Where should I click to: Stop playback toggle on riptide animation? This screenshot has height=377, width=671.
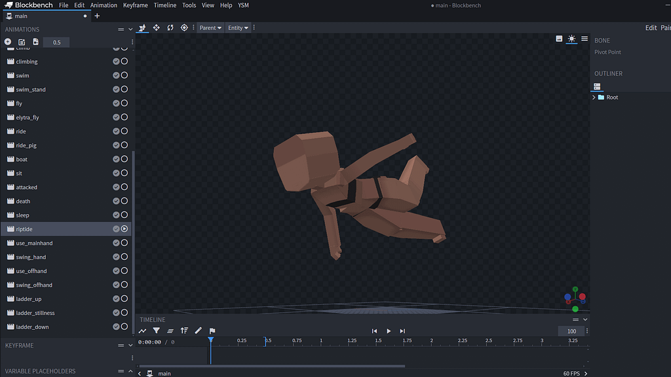click(x=125, y=229)
